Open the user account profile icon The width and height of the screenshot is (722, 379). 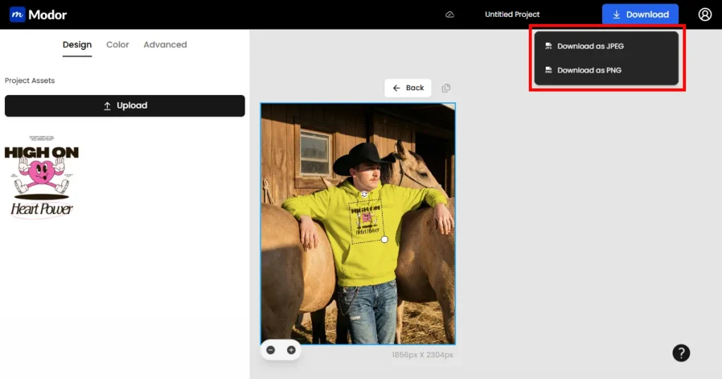[704, 14]
